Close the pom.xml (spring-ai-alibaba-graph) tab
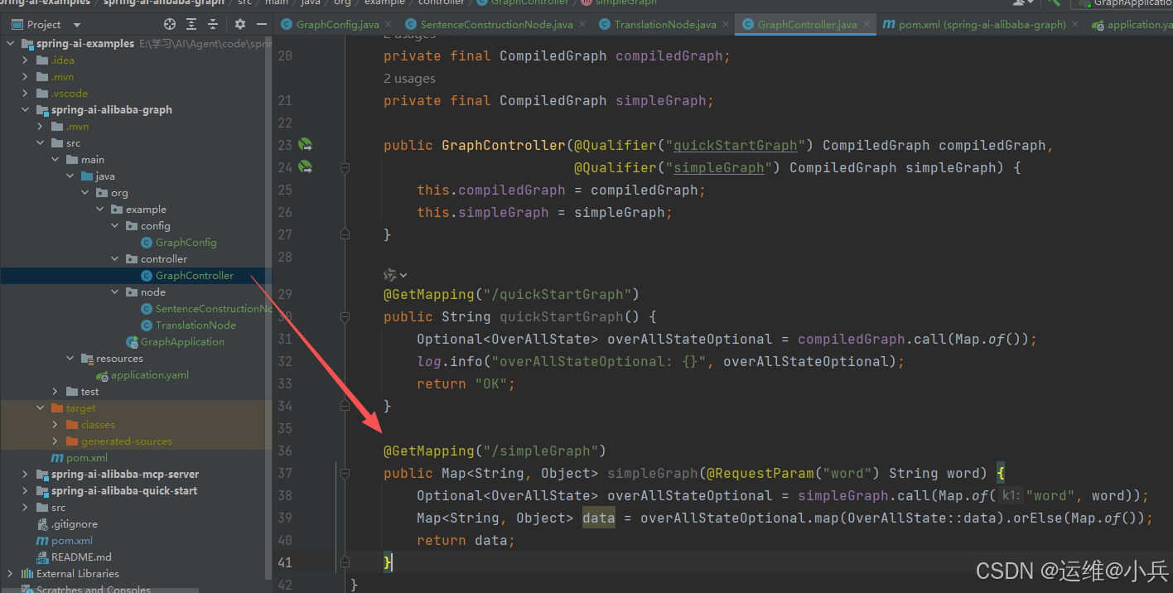Screen dimensions: 1173x593 point(1075,25)
